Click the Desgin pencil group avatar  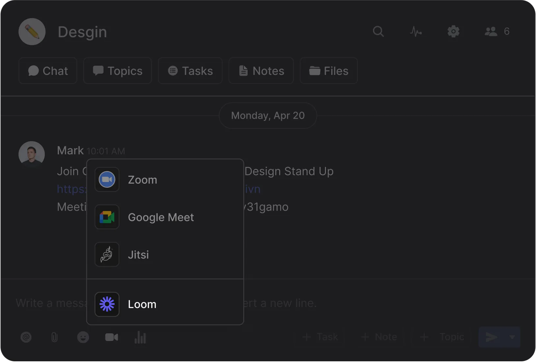coord(32,32)
